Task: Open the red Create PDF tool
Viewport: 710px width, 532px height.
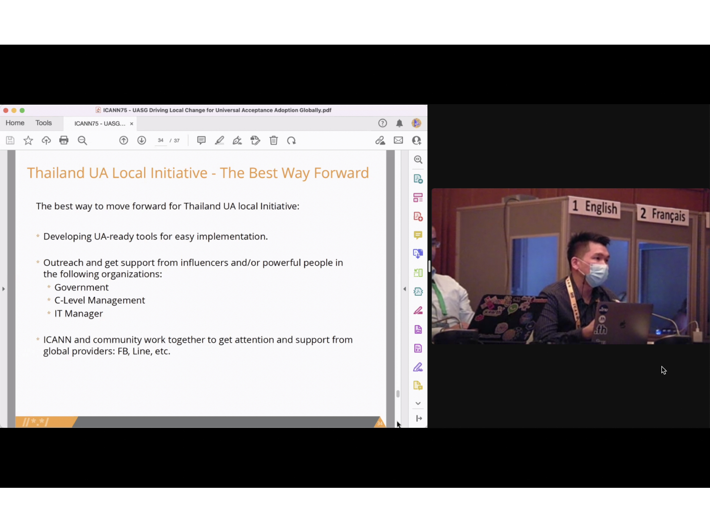Action: [x=418, y=216]
